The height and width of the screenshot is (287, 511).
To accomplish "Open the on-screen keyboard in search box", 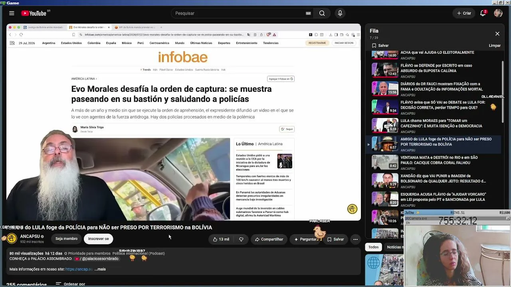I will (308, 13).
